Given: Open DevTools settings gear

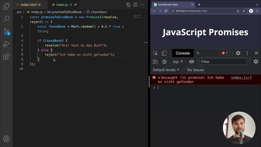Looking at the screenshot, I should point(238,53).
